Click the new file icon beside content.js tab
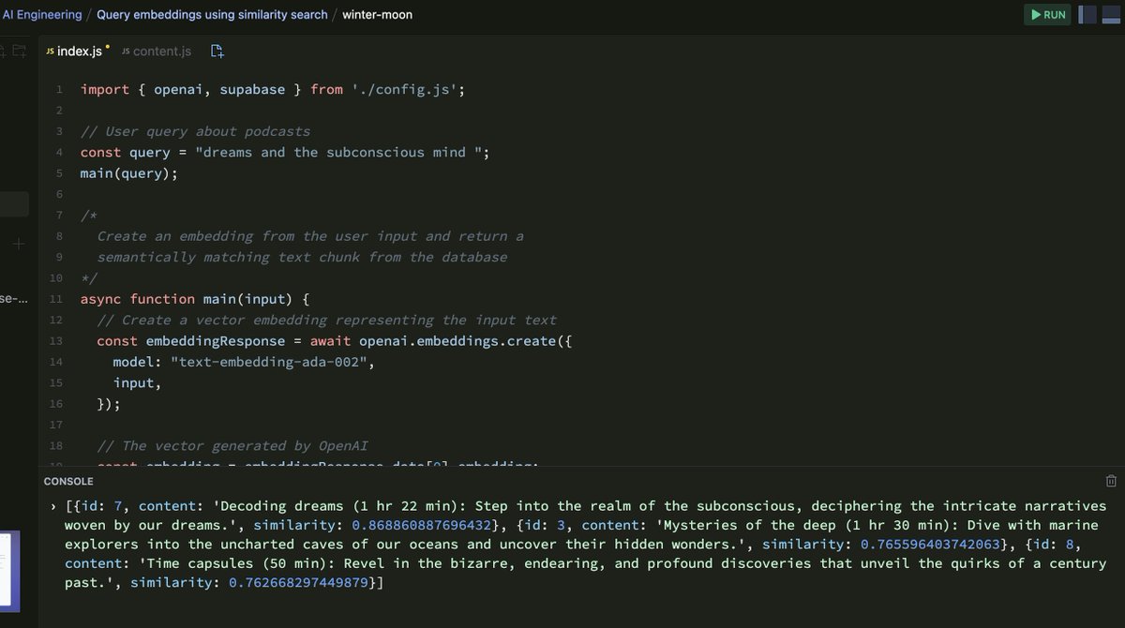1125x628 pixels. pos(217,51)
